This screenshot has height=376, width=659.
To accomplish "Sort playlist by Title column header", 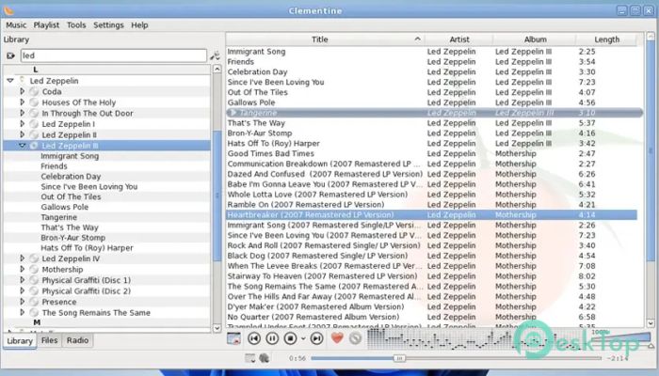I will coord(325,39).
